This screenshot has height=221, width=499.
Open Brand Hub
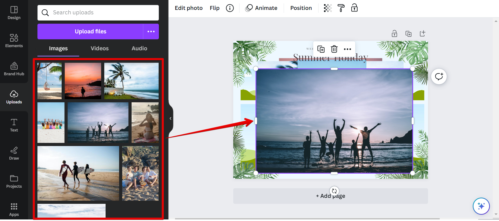(14, 69)
